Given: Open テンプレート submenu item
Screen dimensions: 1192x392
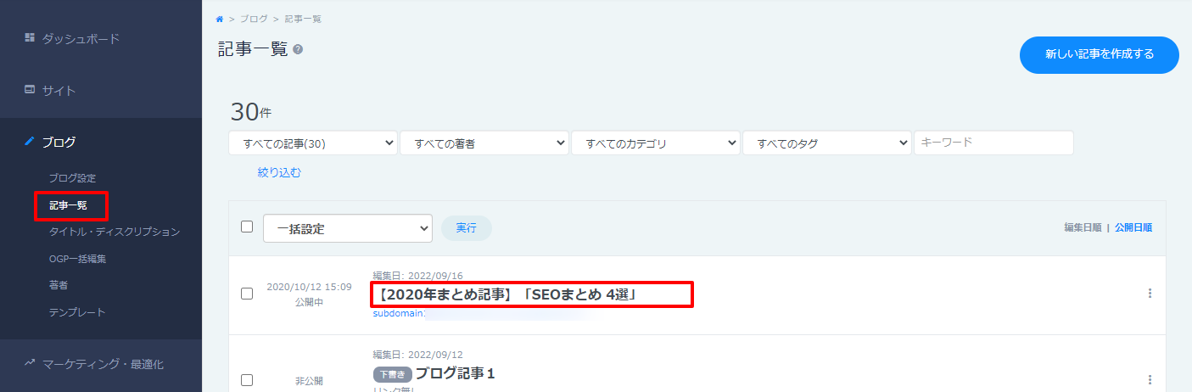Looking at the screenshot, I should click(x=77, y=312).
